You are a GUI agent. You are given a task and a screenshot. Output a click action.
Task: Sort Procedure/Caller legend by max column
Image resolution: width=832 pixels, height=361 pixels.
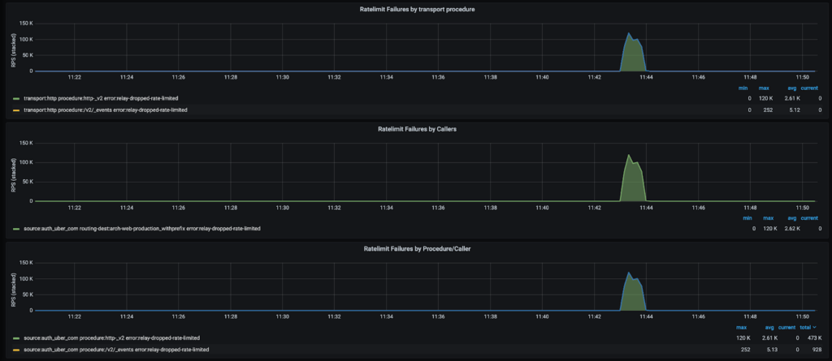[741, 327]
